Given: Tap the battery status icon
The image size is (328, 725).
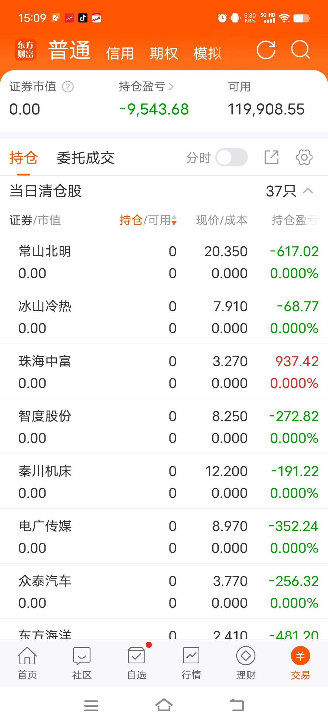Looking at the screenshot, I should 302,18.
